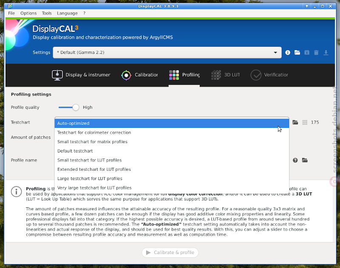Click the Display & instrument monitor icon

57,75
